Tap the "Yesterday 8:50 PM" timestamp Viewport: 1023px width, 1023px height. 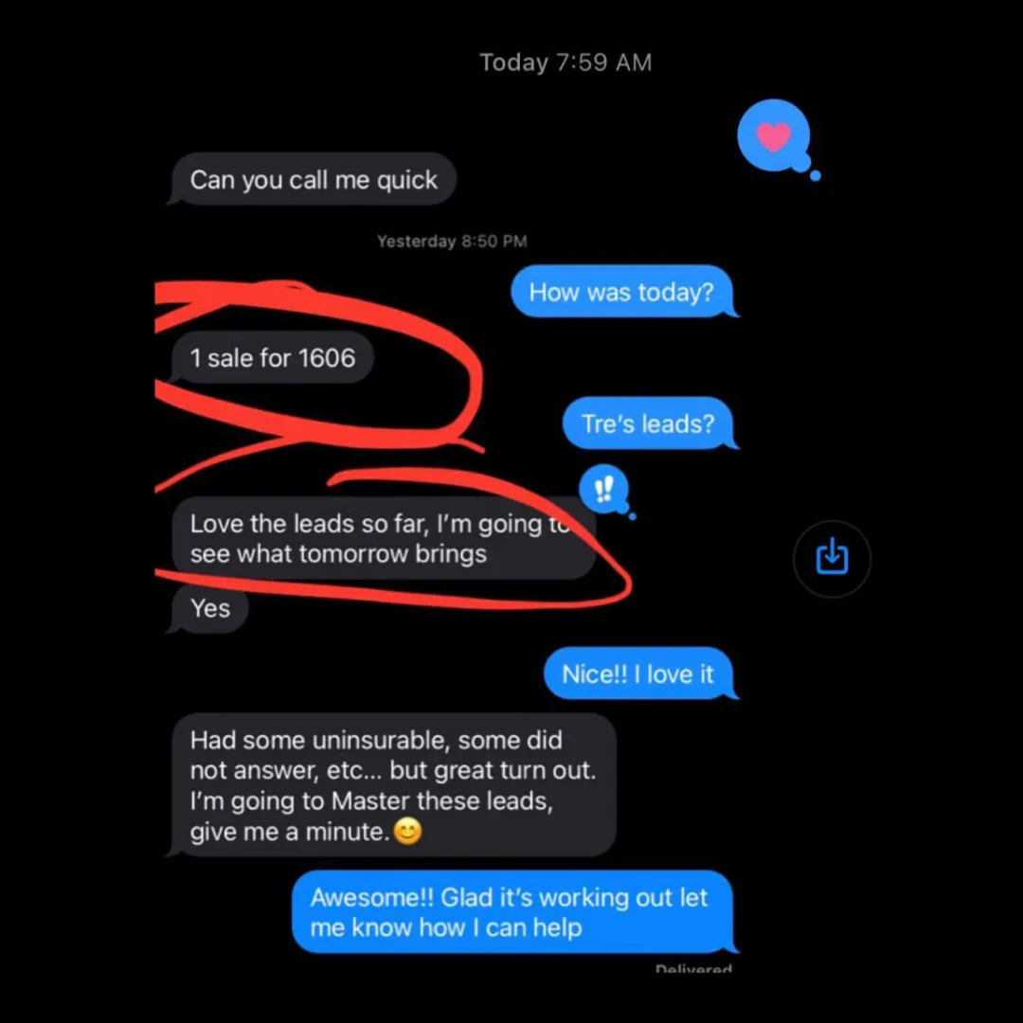pyautogui.click(x=452, y=242)
